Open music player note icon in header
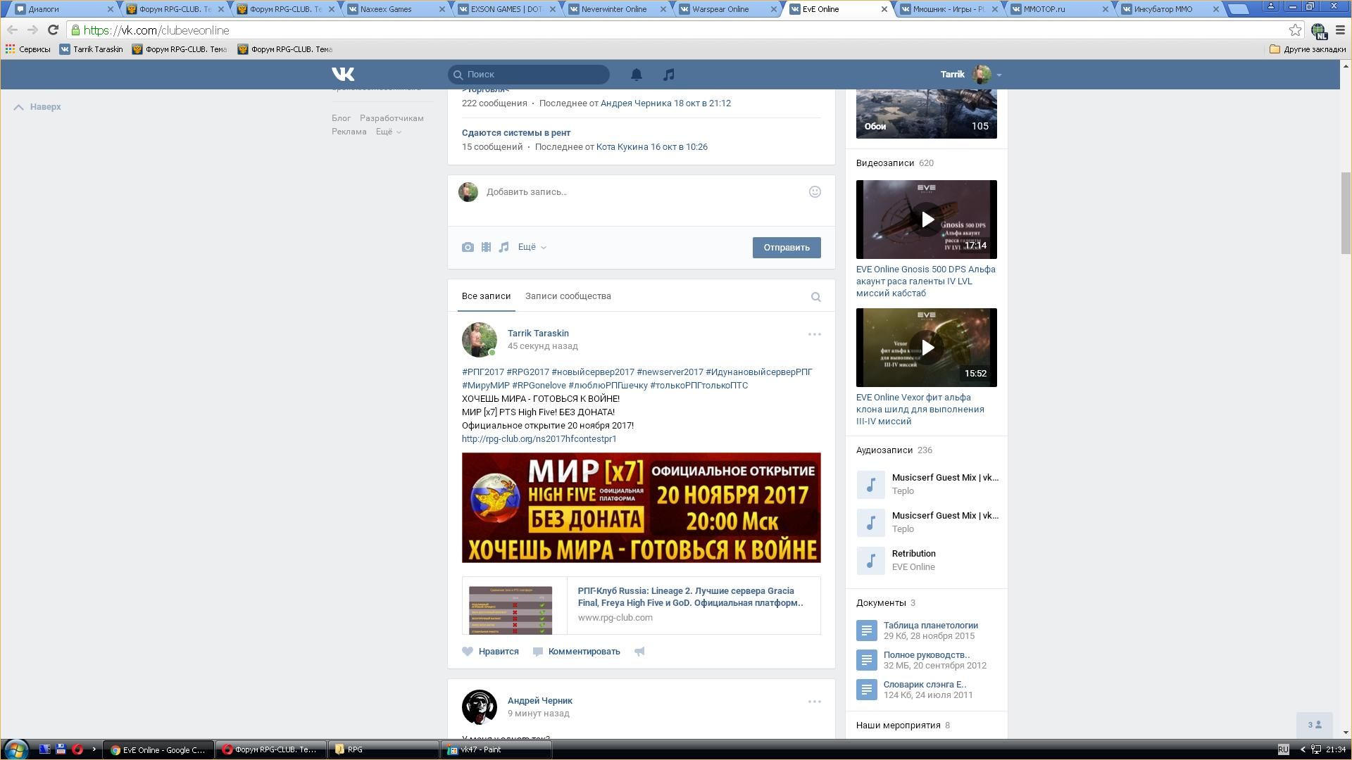 click(x=668, y=74)
